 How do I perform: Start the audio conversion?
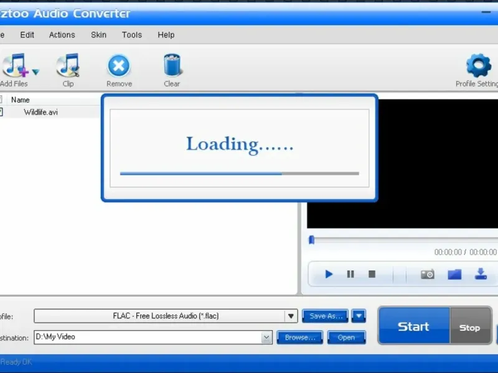pyautogui.click(x=414, y=326)
